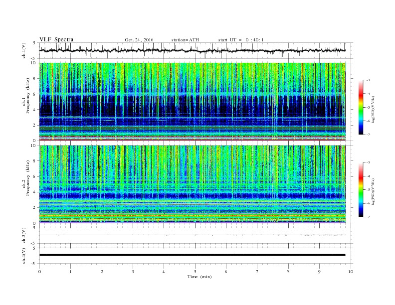Click the "ch.1(V)" waveform axis label
Viewport: 395px width, 305px height.
coord(23,50)
